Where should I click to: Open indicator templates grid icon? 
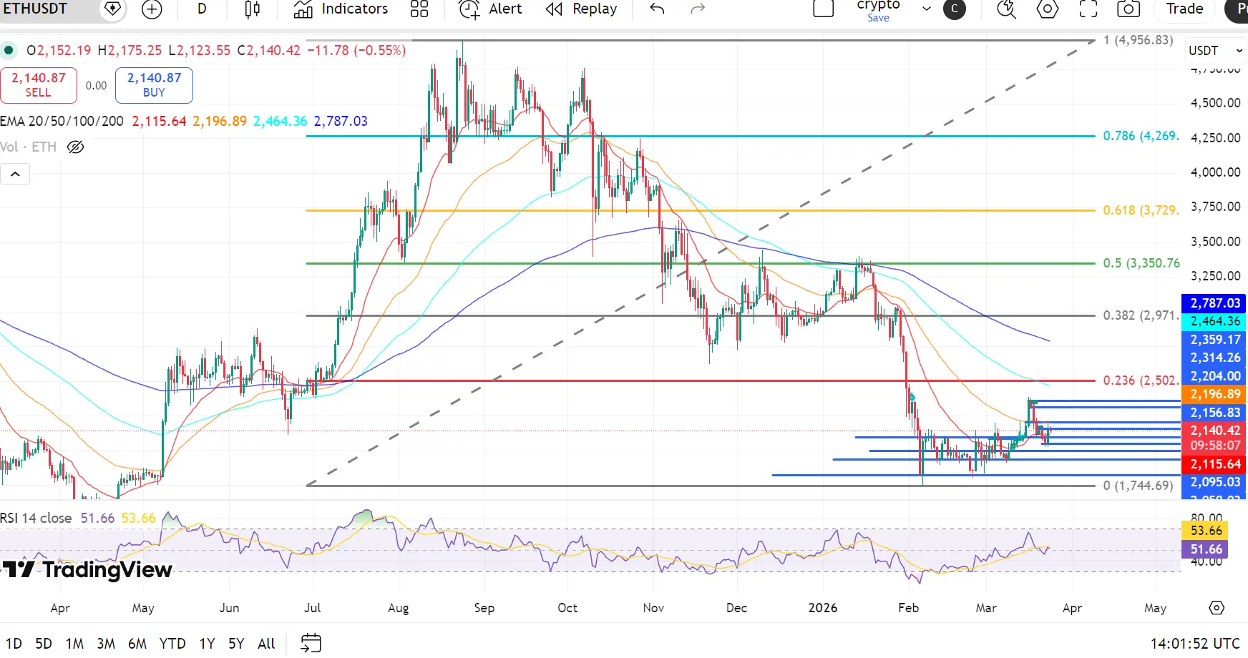419,9
